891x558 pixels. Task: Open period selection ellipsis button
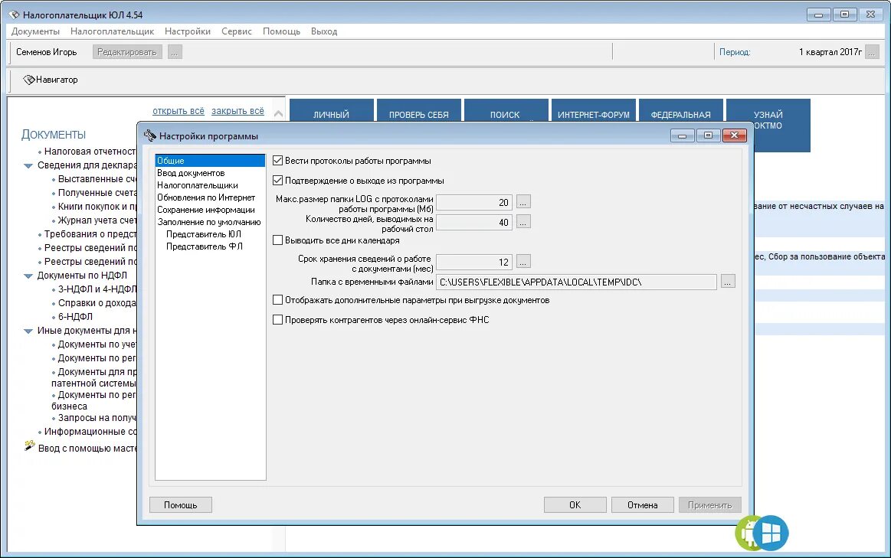(873, 52)
